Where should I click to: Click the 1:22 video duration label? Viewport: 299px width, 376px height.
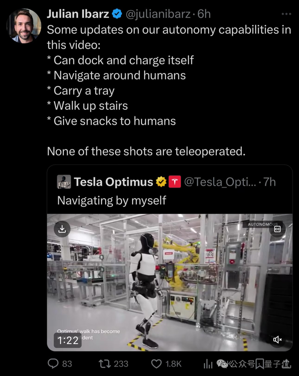(x=67, y=340)
